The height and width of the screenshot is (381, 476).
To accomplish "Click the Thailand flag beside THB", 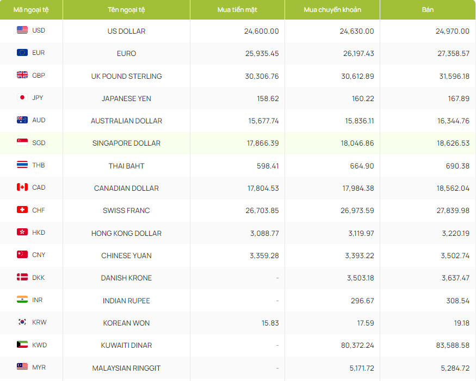I will click(x=22, y=165).
